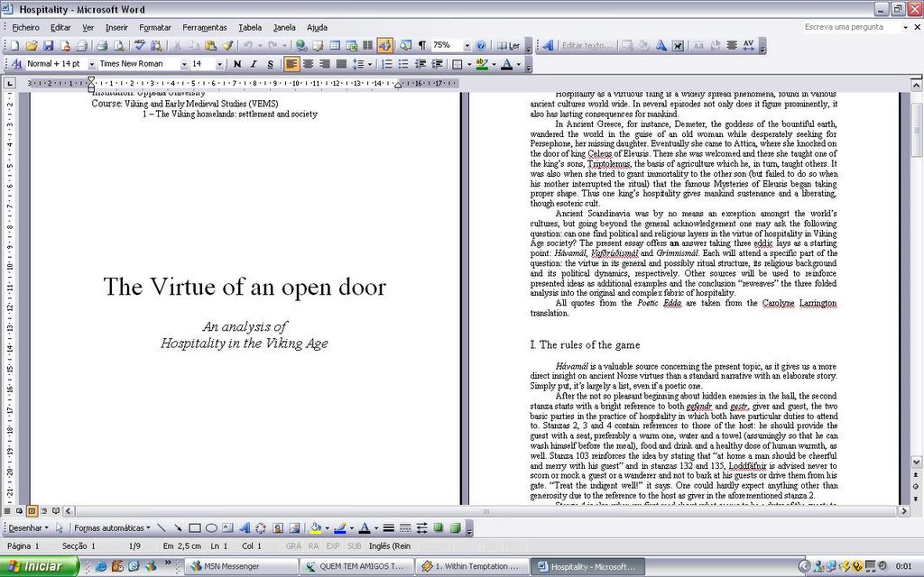Switch to Within Temptation taskbar window

[472, 566]
